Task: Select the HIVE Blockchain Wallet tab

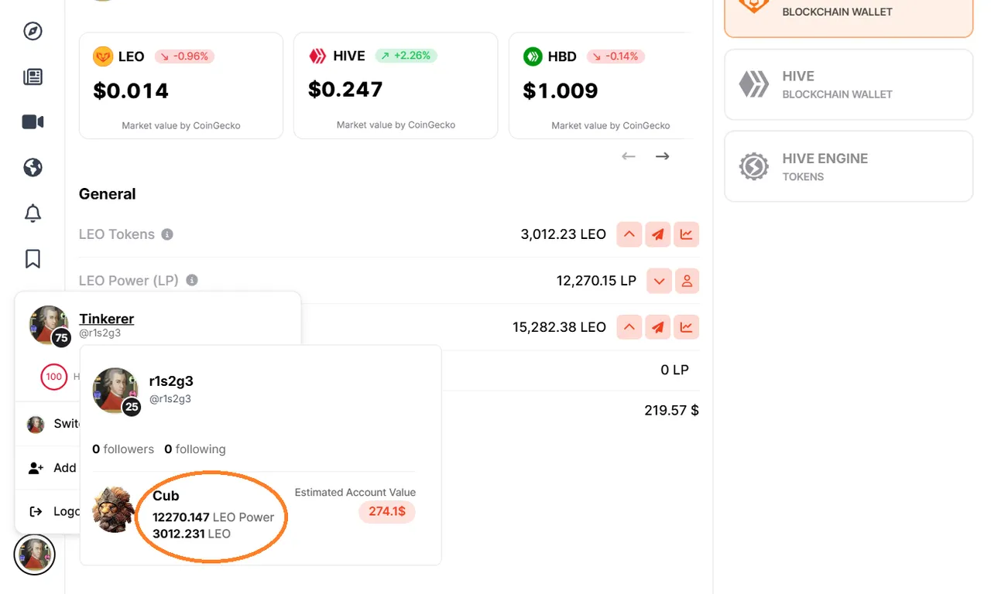Action: pos(849,84)
